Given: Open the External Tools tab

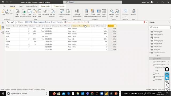Looking at the screenshot, I should [x=32, y=6].
